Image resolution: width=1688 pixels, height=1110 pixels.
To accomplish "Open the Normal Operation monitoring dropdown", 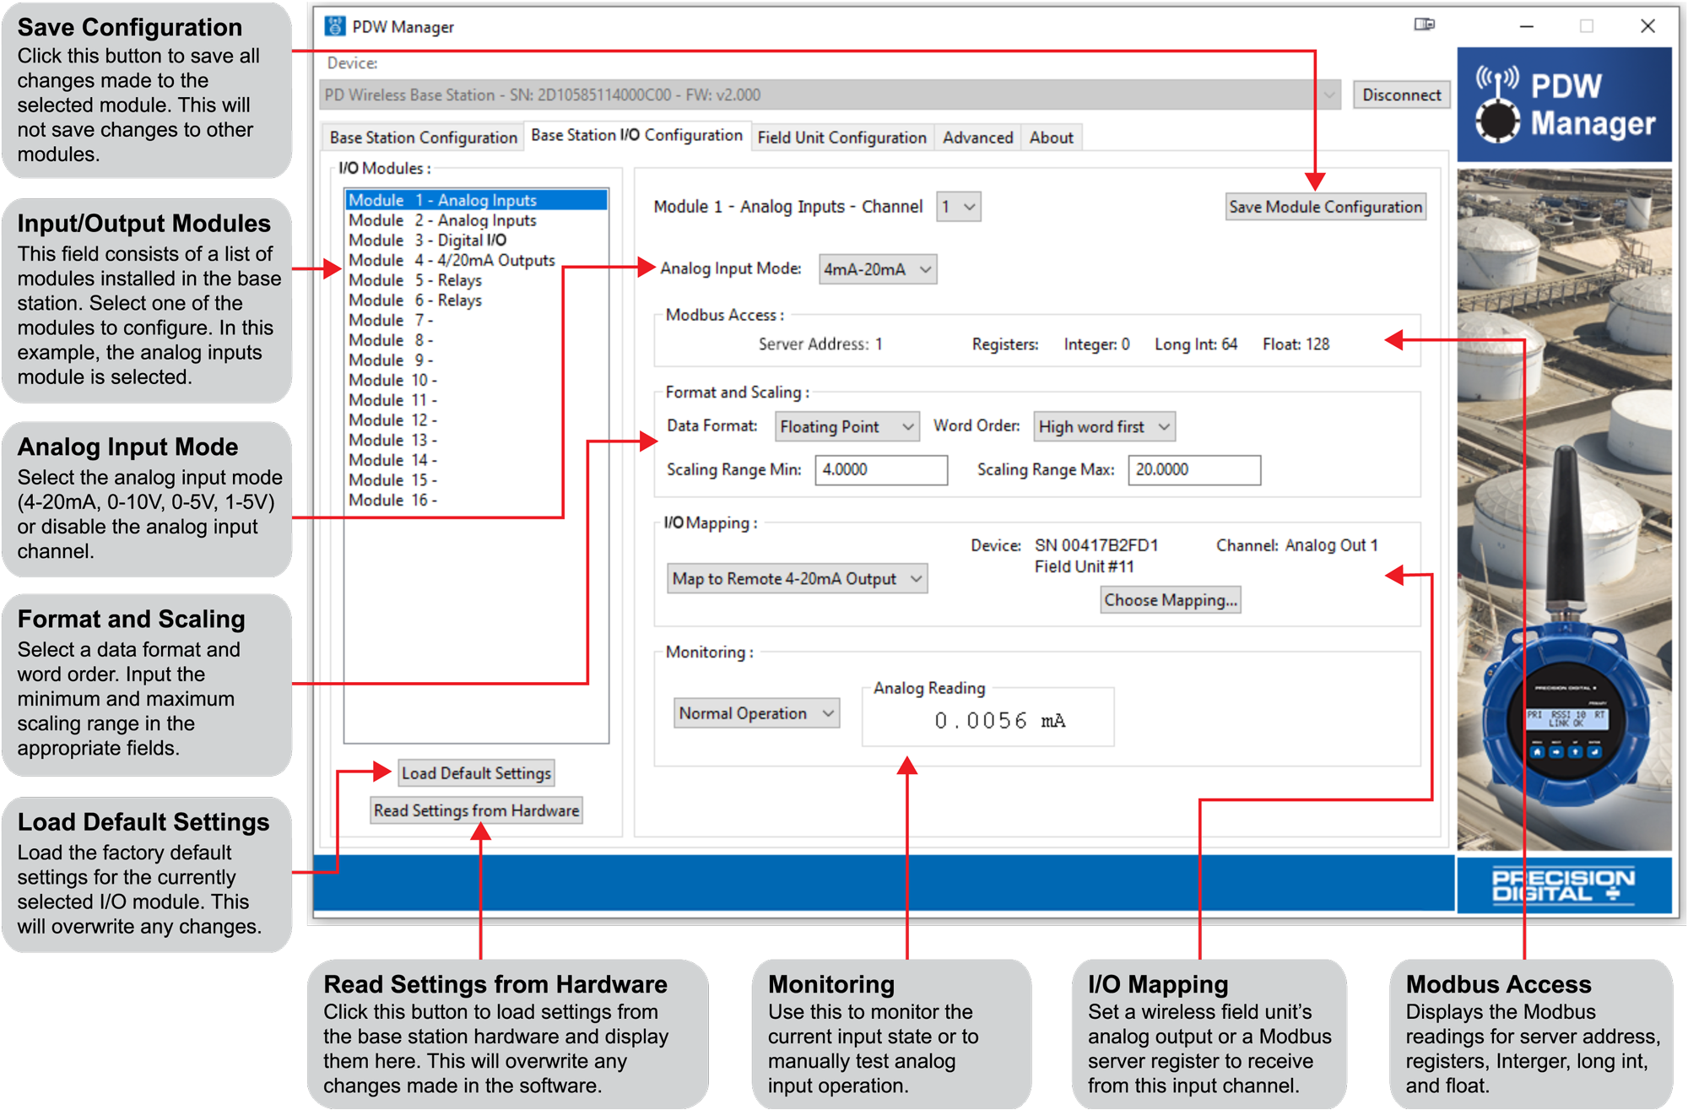I will pos(756,713).
